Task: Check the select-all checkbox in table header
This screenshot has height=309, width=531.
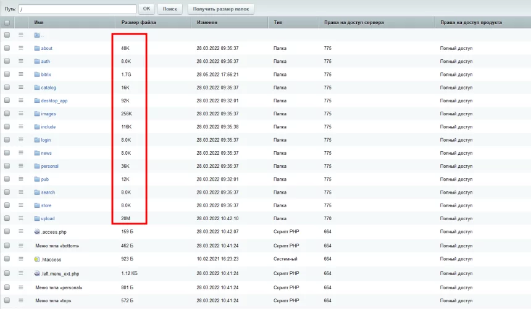Action: pos(7,23)
